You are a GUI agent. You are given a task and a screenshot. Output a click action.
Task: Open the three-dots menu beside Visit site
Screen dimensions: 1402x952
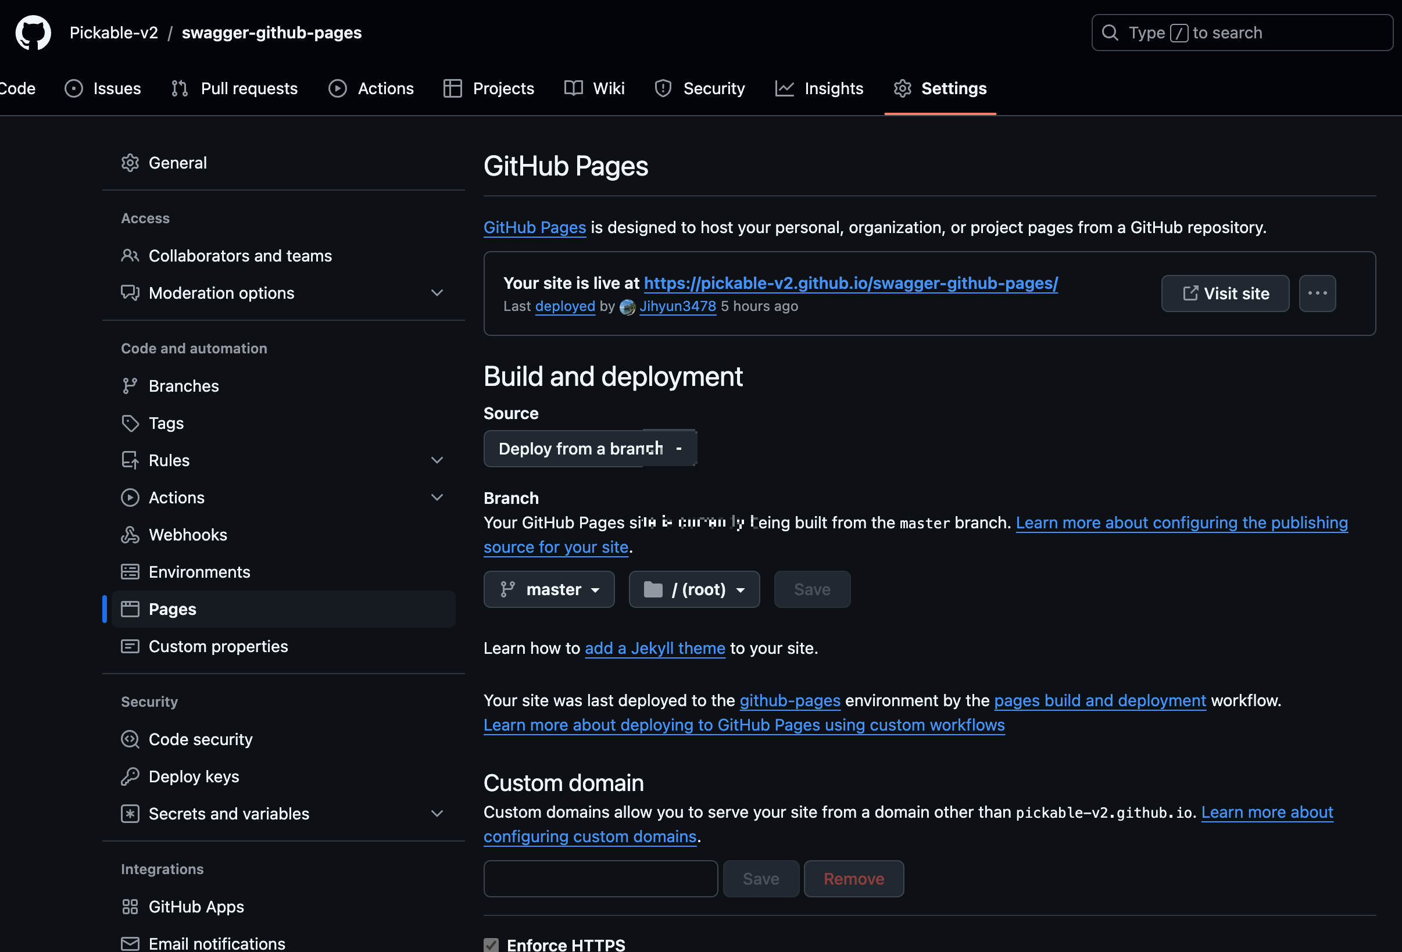coord(1317,293)
